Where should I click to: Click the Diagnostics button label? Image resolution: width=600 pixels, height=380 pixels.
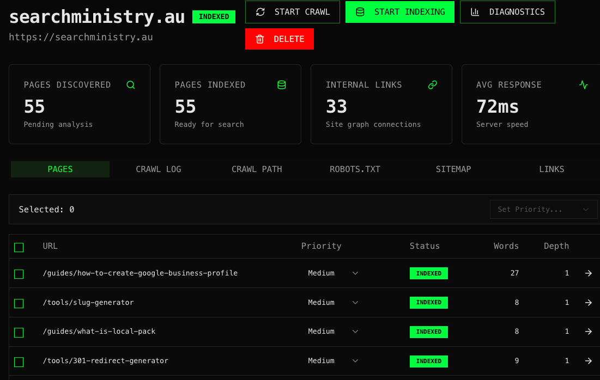[517, 12]
